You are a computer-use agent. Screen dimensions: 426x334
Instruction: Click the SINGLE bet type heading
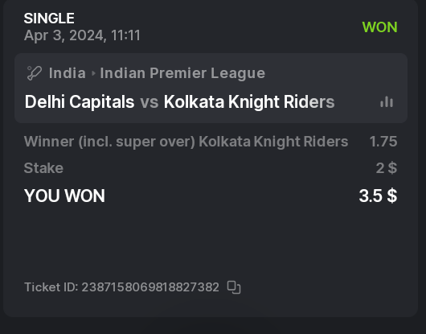[x=49, y=19]
